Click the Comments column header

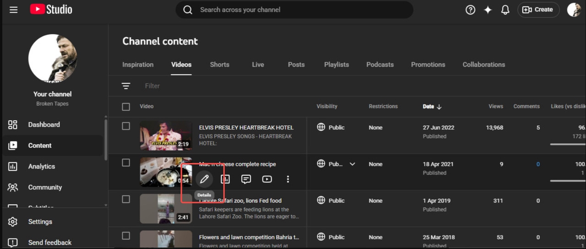[526, 107]
